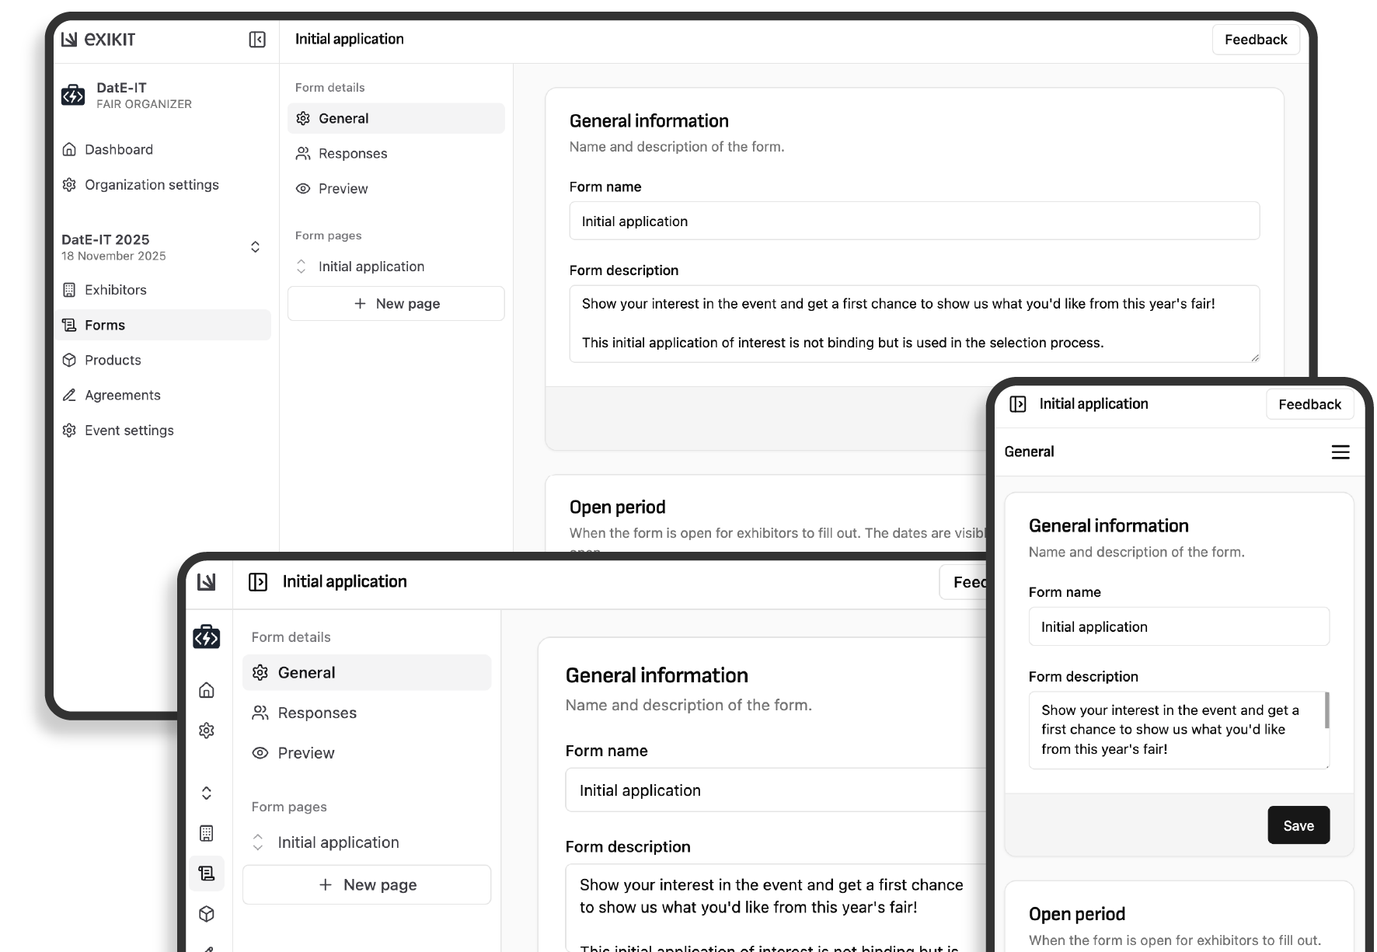
Task: Click the Exikit logo icon
Action: [71, 39]
